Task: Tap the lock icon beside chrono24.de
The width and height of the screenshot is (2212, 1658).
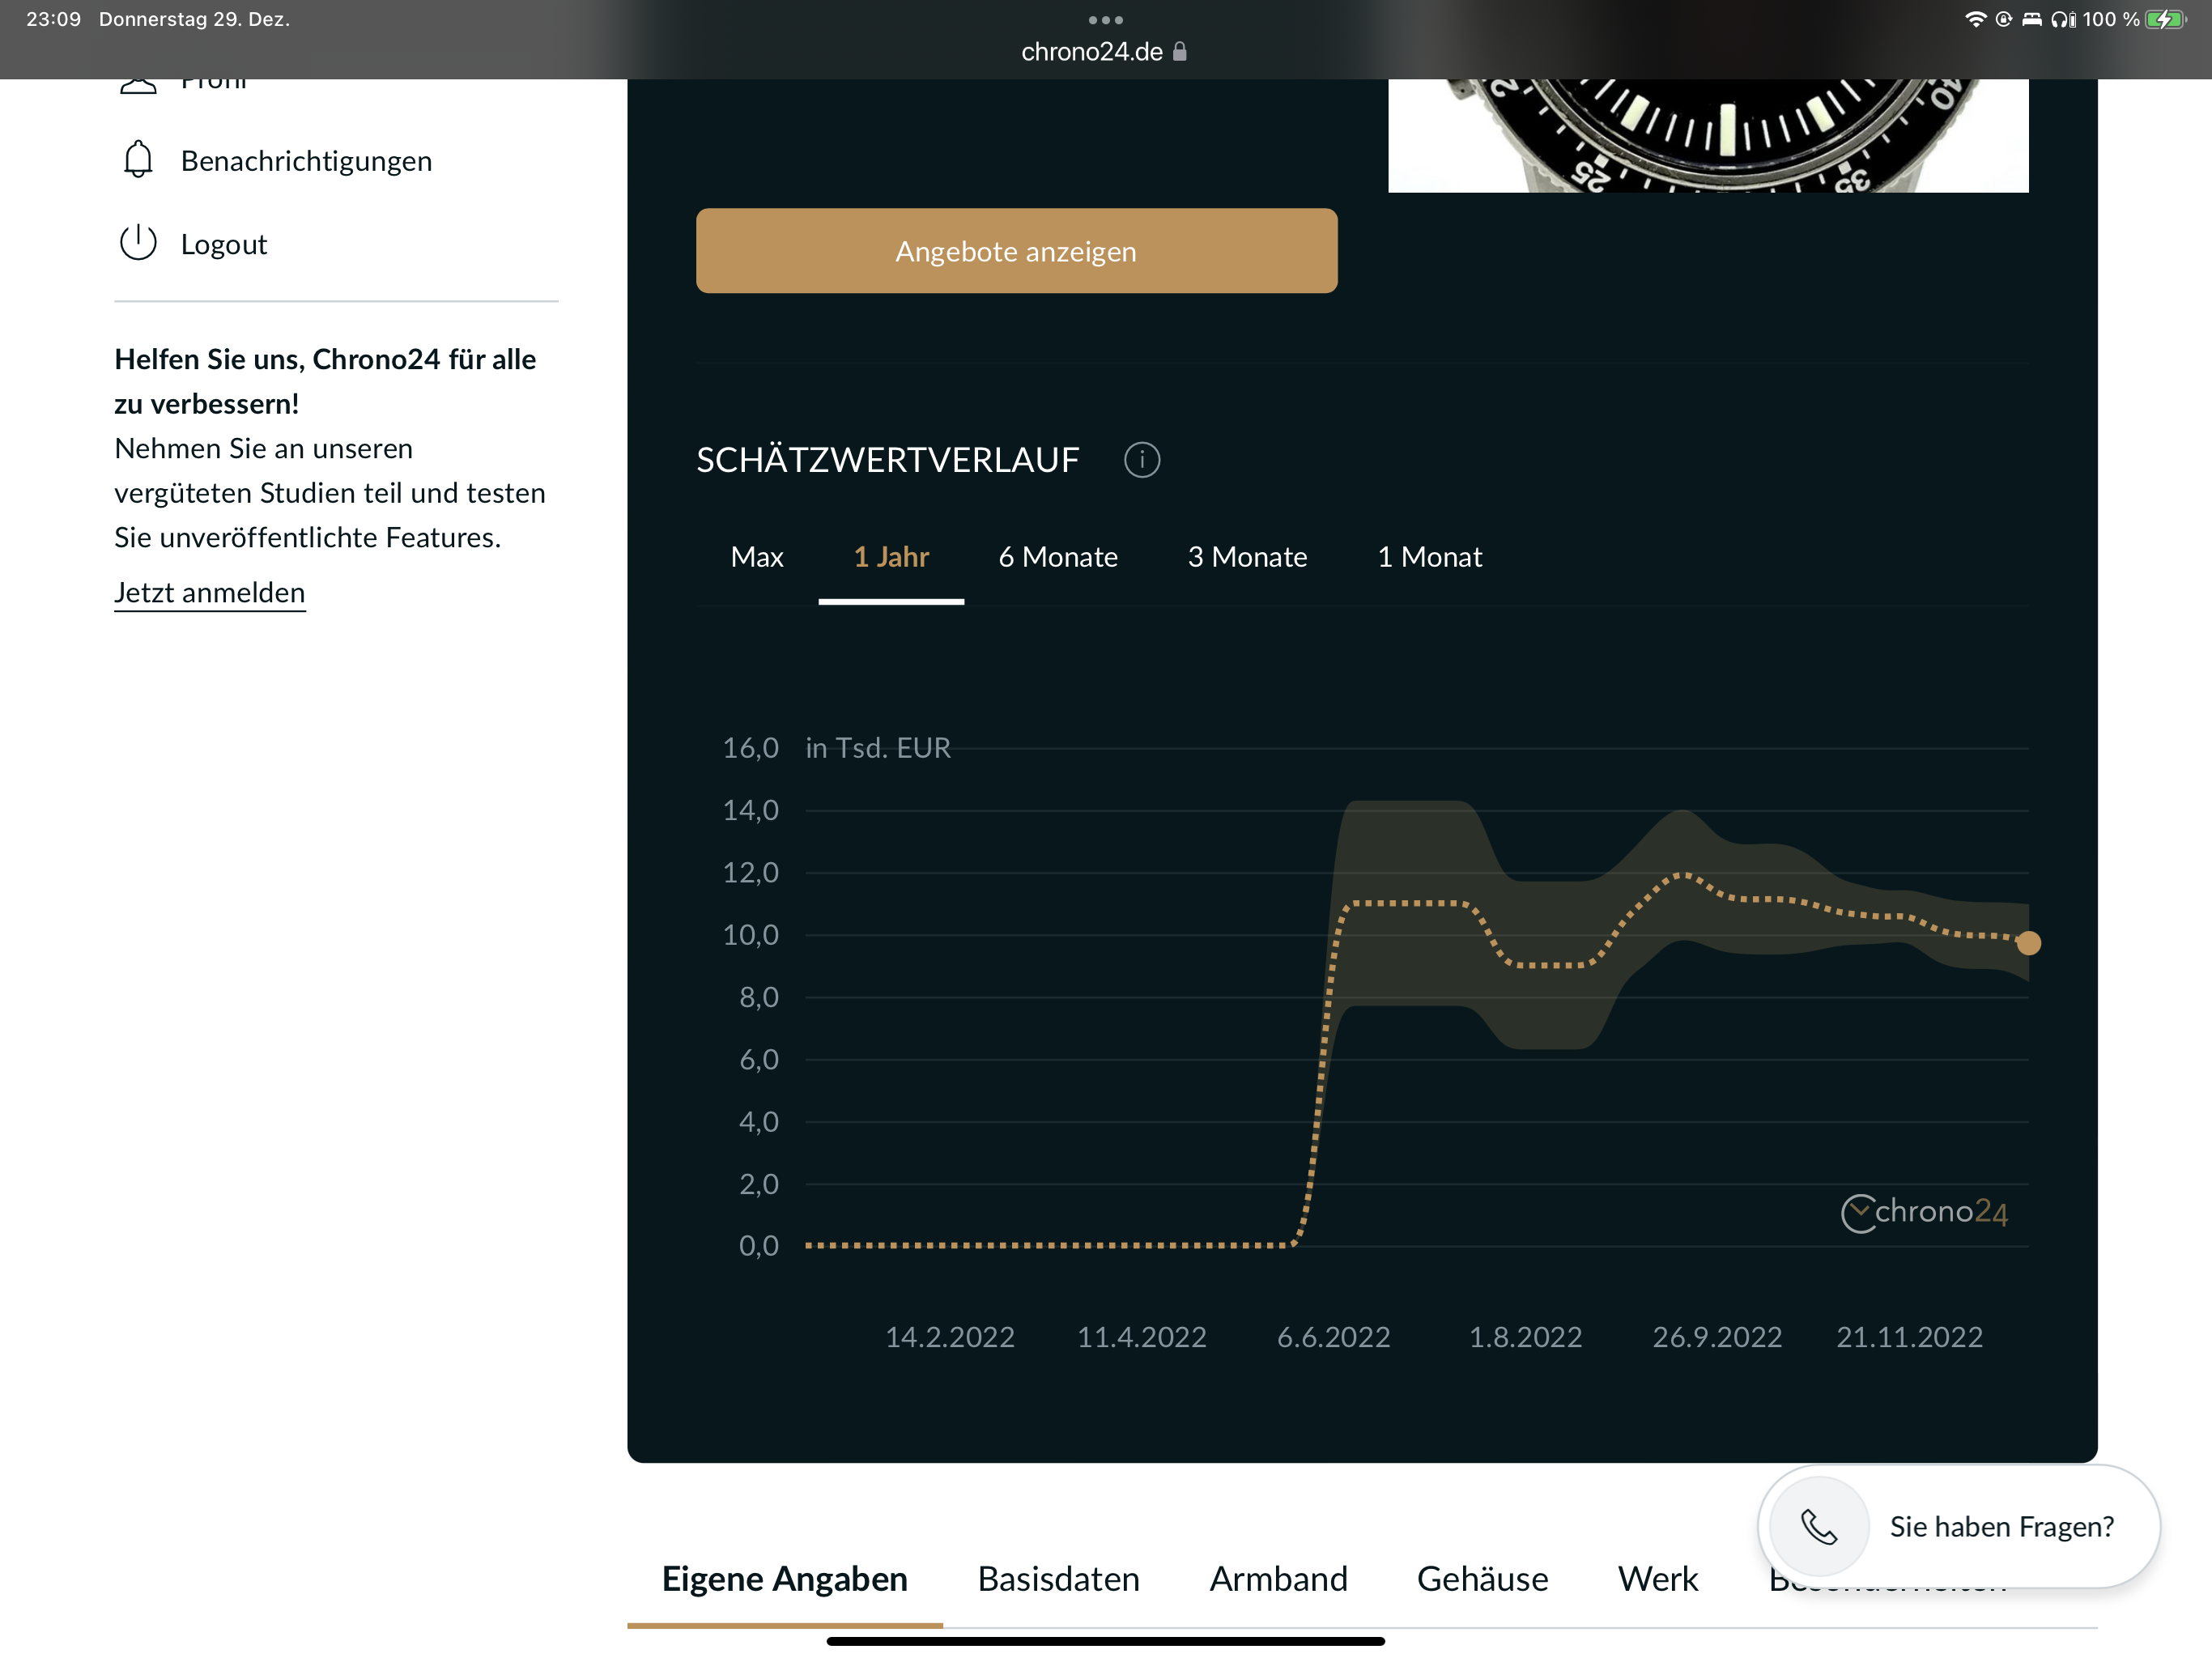Action: pos(1180,52)
